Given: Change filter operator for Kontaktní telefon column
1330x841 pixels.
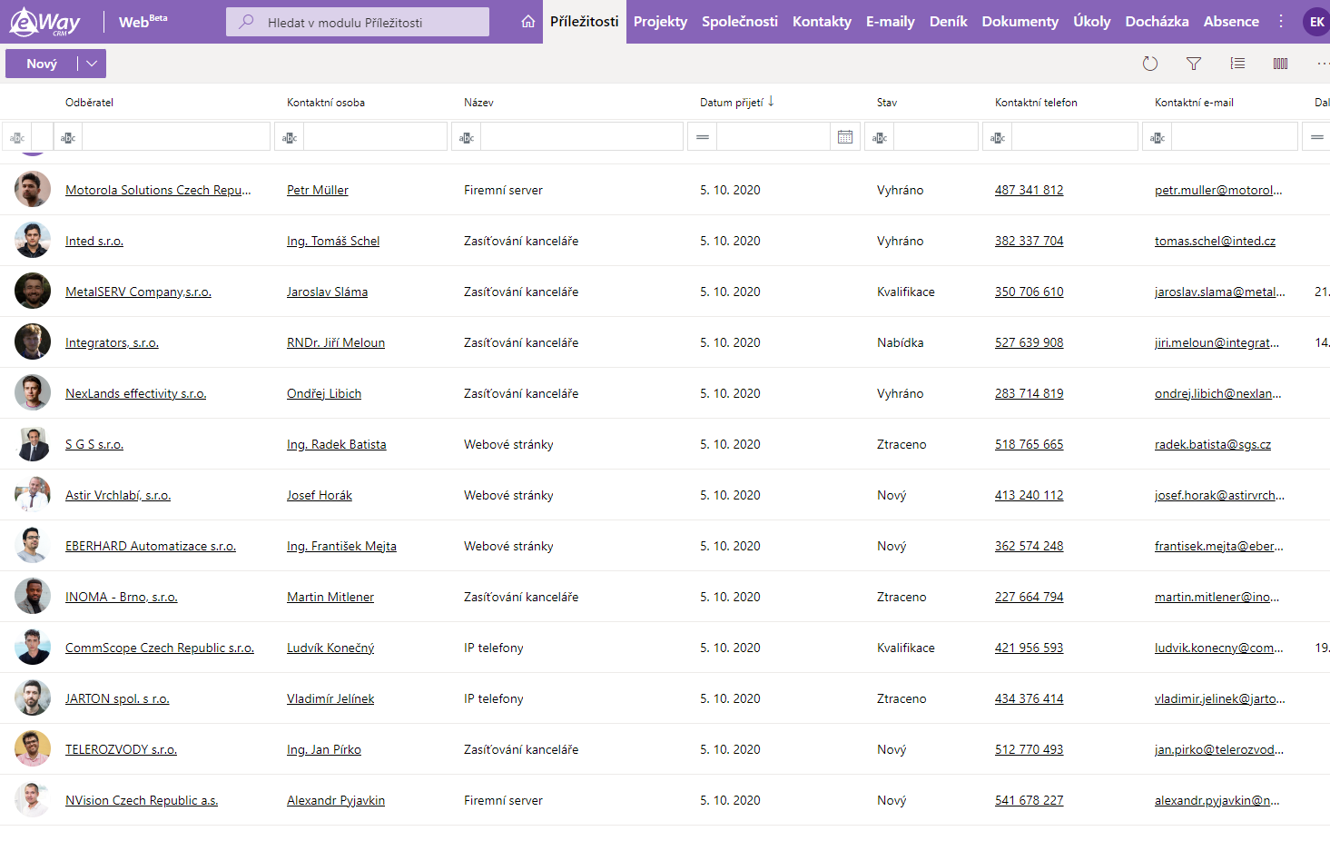Looking at the screenshot, I should click(998, 137).
